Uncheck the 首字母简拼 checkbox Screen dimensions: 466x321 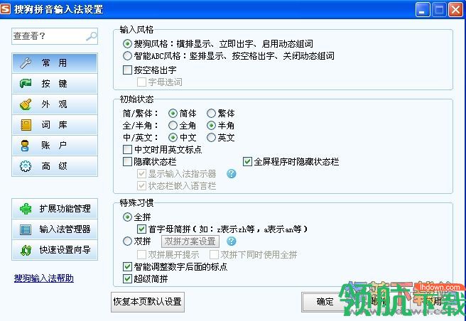[x=141, y=229]
